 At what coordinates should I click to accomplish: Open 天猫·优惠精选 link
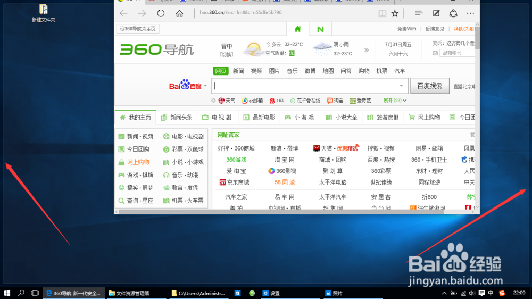(336, 148)
